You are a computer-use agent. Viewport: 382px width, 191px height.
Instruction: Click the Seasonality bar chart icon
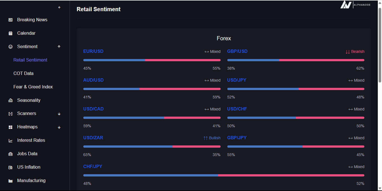[x=11, y=100]
